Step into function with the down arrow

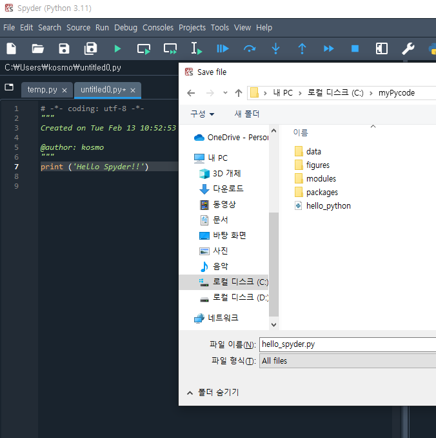(275, 48)
